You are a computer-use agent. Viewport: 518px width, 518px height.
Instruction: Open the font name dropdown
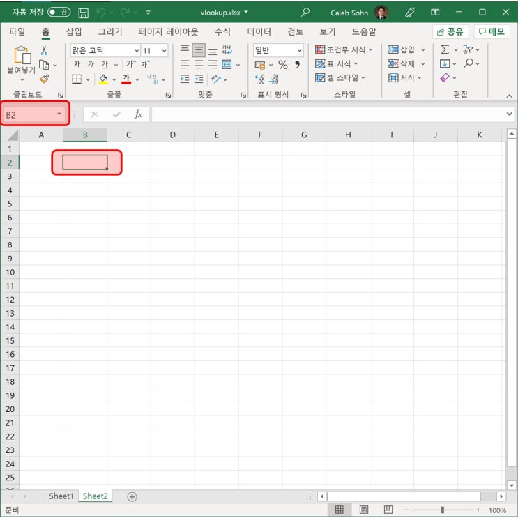pyautogui.click(x=137, y=50)
